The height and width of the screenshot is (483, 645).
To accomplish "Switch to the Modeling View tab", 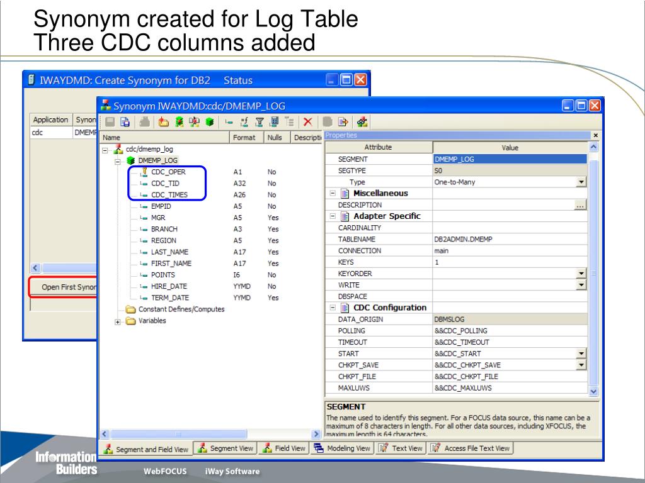I will click(x=342, y=448).
